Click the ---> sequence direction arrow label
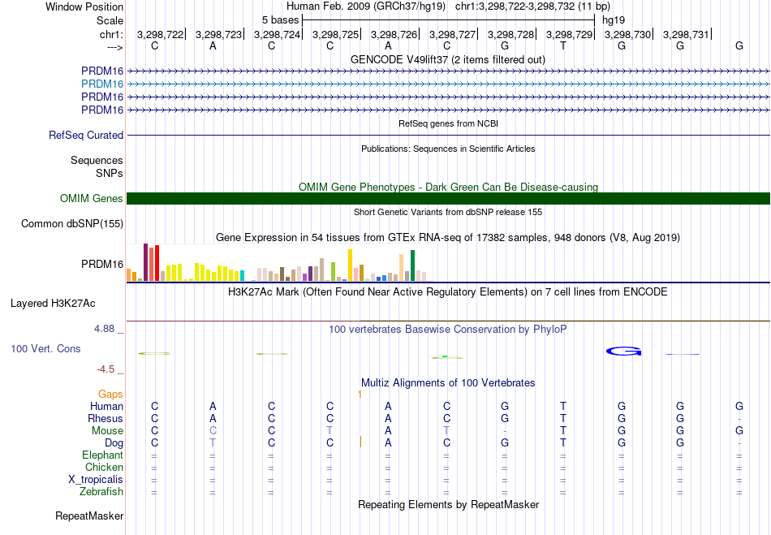The image size is (771, 535). click(114, 47)
